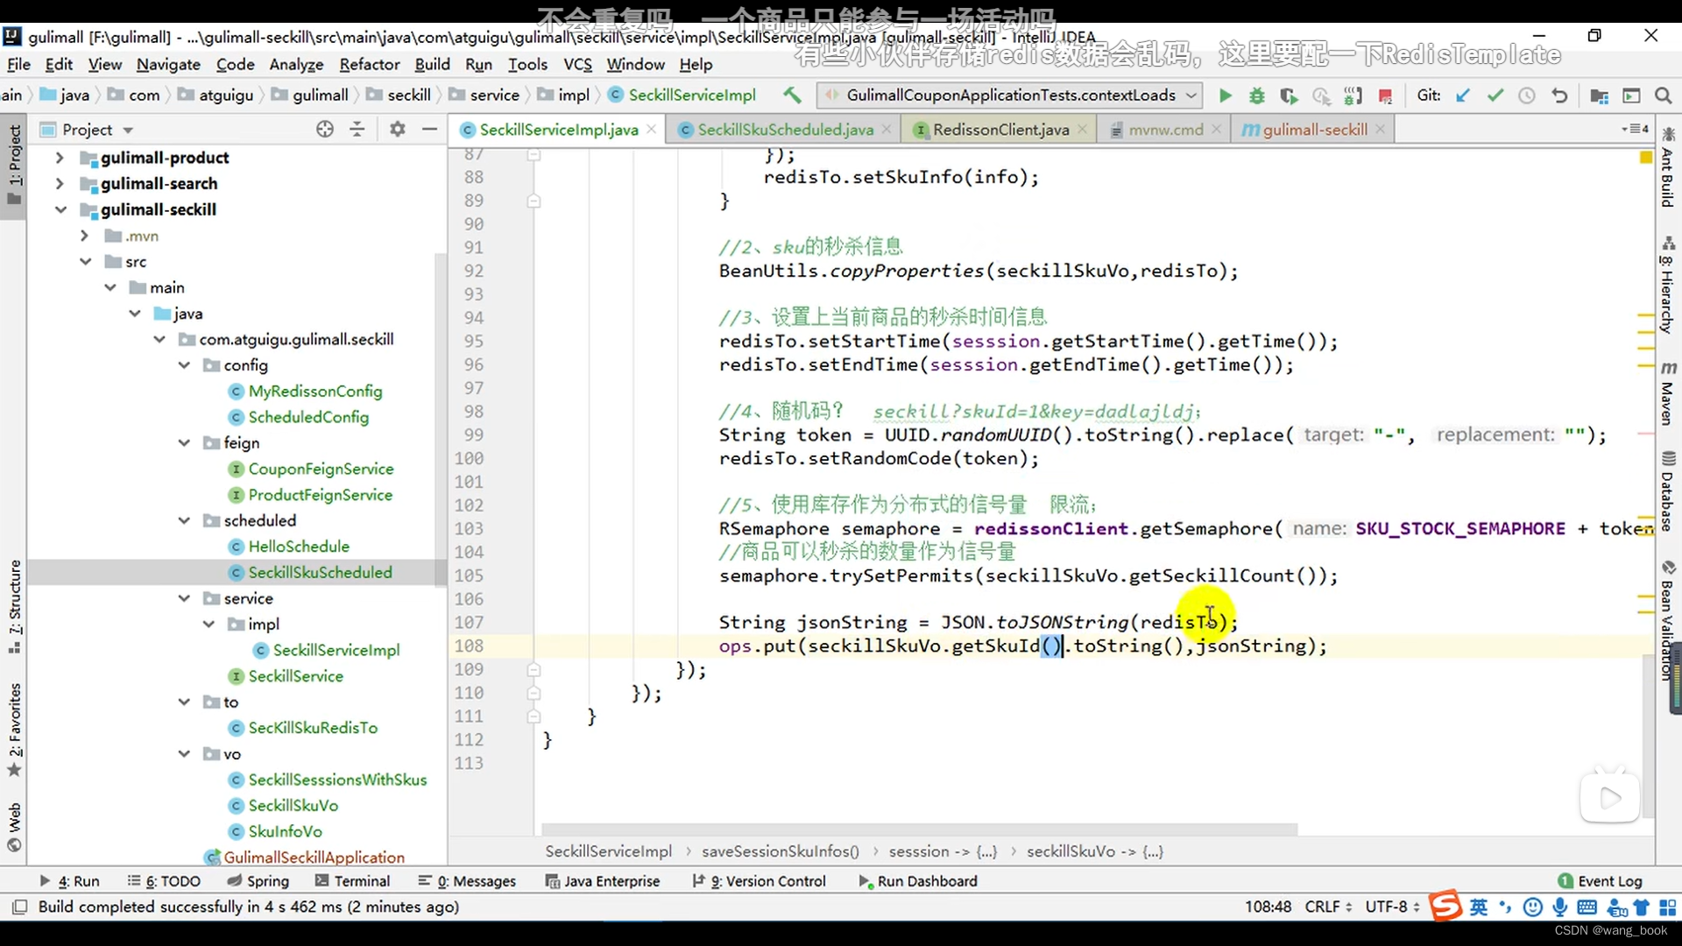
Task: Open the Refactor menu
Action: pyautogui.click(x=369, y=64)
